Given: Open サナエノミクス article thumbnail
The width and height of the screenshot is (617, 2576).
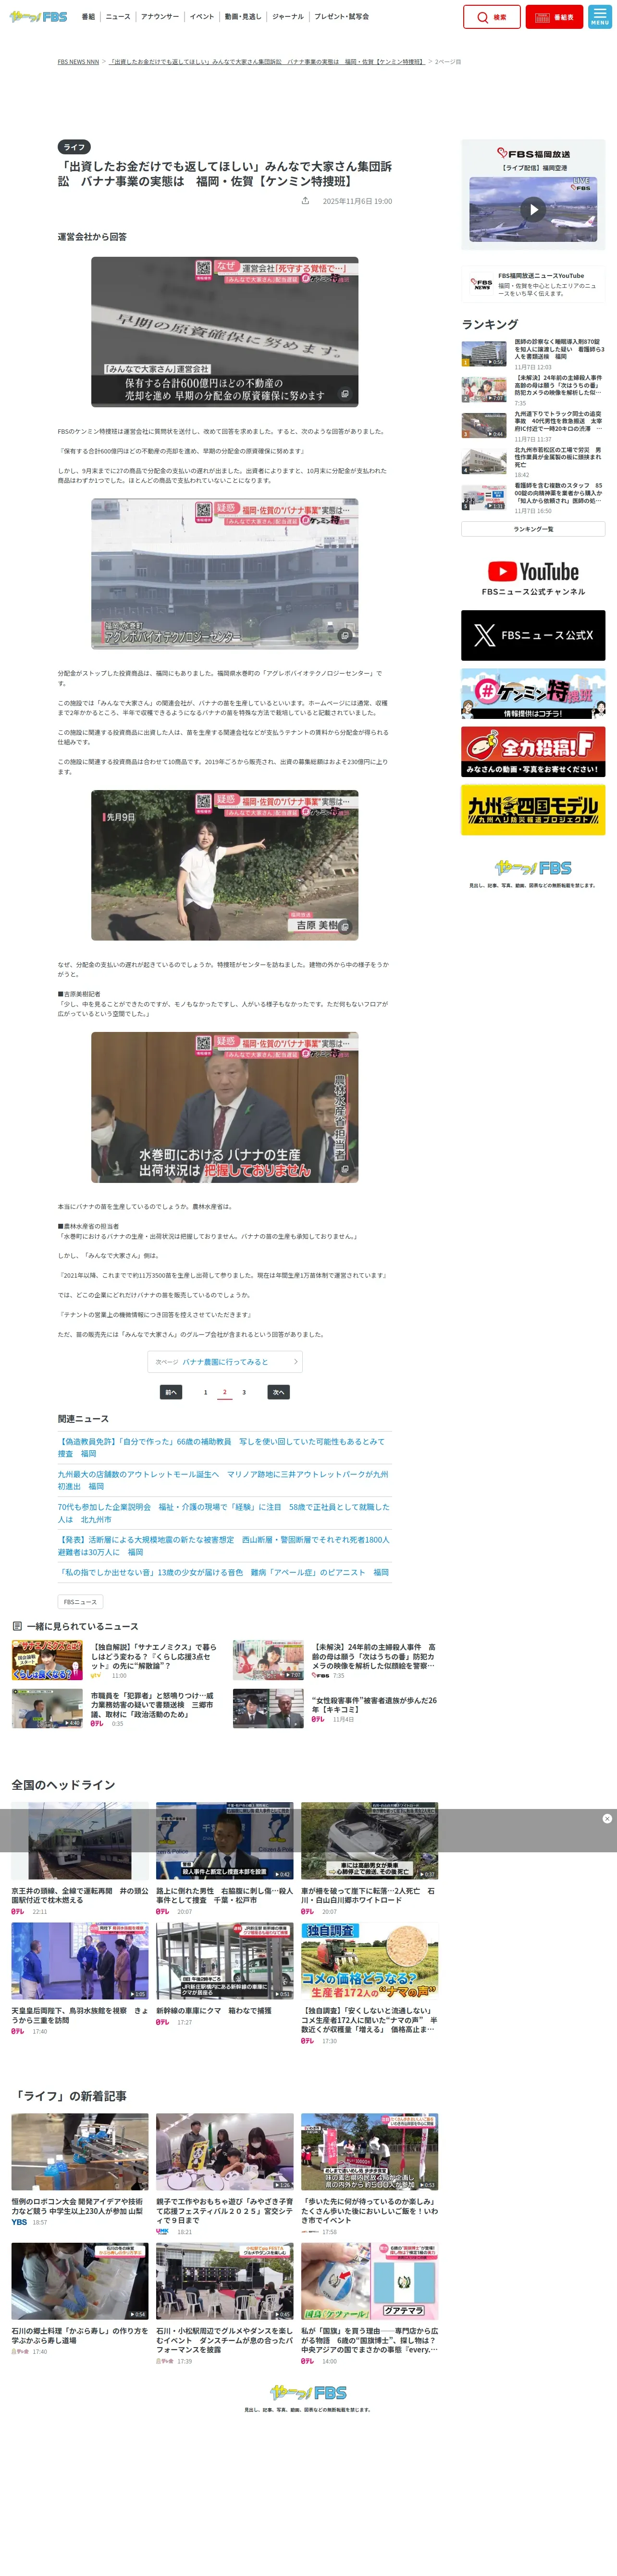Looking at the screenshot, I should (47, 1660).
